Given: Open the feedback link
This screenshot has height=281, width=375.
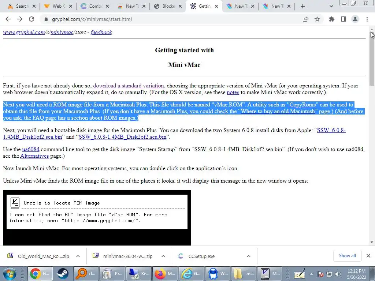Looking at the screenshot, I should (101, 32).
